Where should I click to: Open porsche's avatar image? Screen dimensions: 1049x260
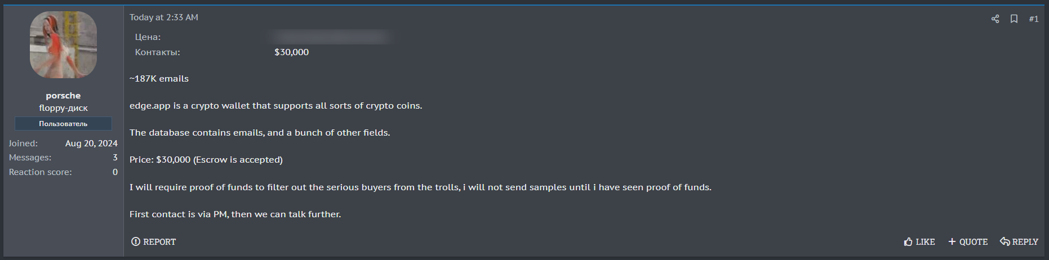(63, 45)
